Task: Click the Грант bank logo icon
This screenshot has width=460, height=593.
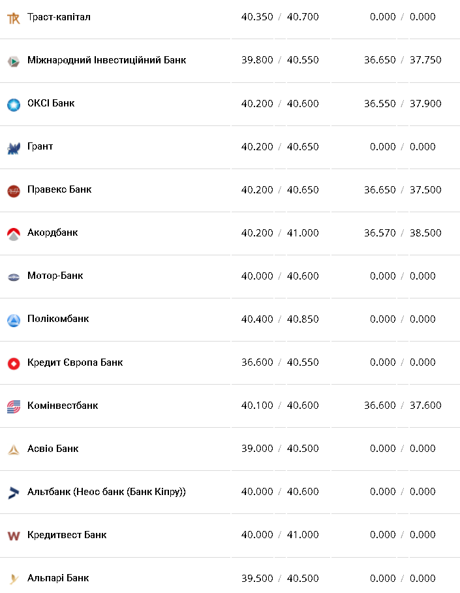Action: coord(14,148)
